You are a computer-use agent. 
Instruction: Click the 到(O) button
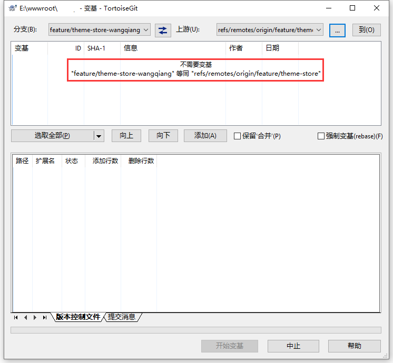tap(367, 30)
